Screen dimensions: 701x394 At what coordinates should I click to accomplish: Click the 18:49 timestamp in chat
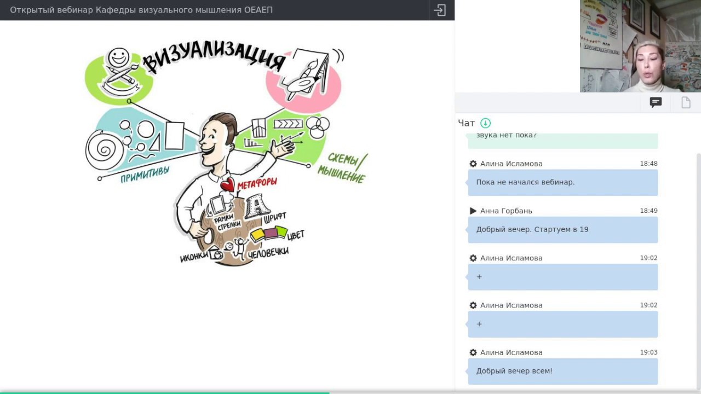(648, 211)
